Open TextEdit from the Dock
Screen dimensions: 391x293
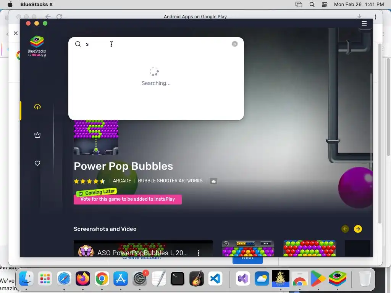(158, 279)
